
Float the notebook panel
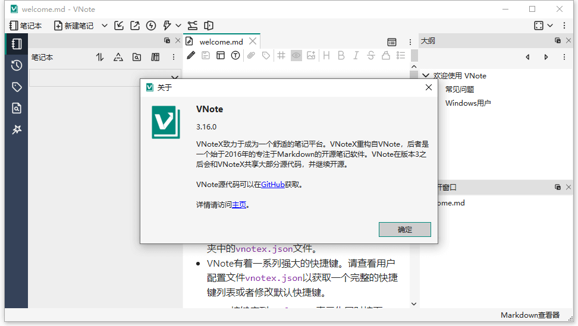[x=167, y=40]
